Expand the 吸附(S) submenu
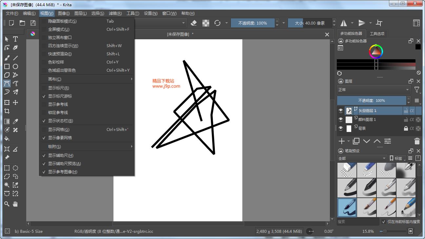425x239 pixels. tap(87, 147)
